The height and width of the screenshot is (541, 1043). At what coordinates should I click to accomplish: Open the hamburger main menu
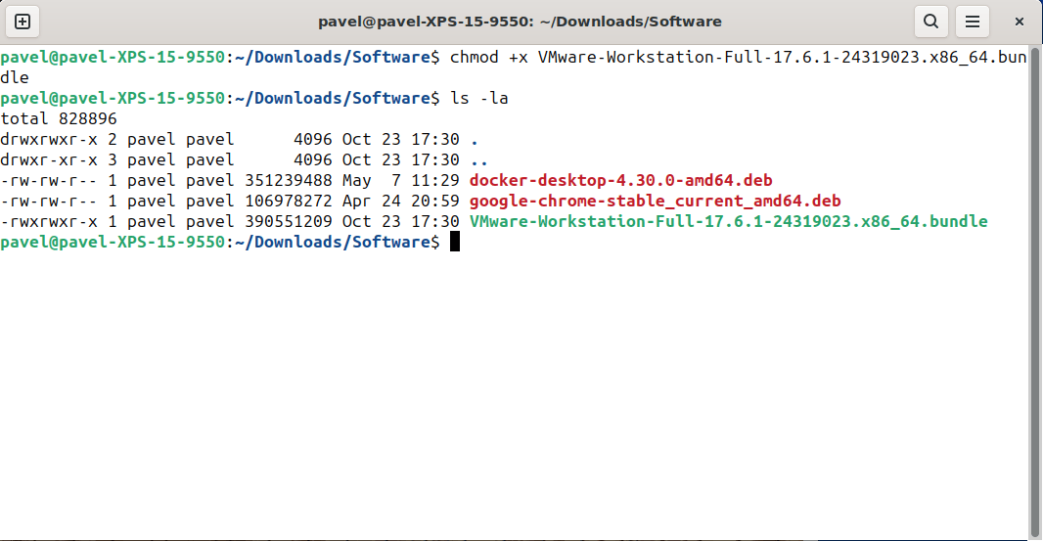point(972,22)
